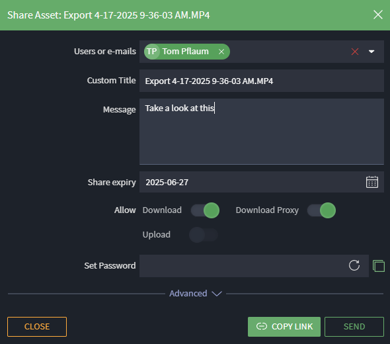The height and width of the screenshot is (344, 390).
Task: Click the link icon in Copy Link
Action: [x=261, y=326]
